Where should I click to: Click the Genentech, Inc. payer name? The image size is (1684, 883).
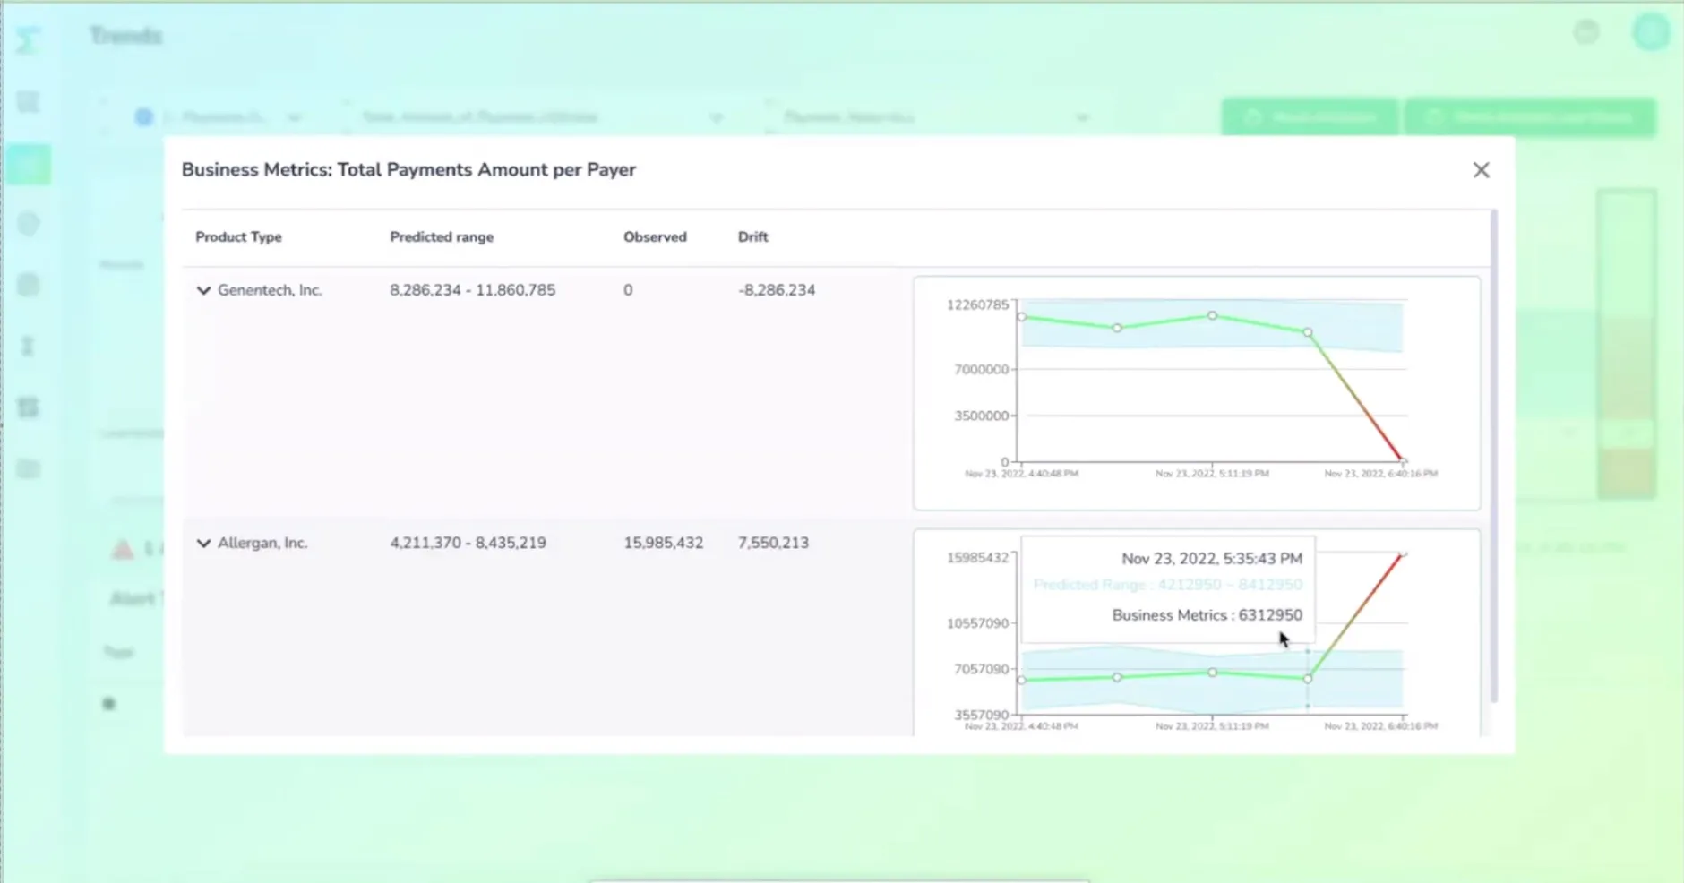(270, 290)
